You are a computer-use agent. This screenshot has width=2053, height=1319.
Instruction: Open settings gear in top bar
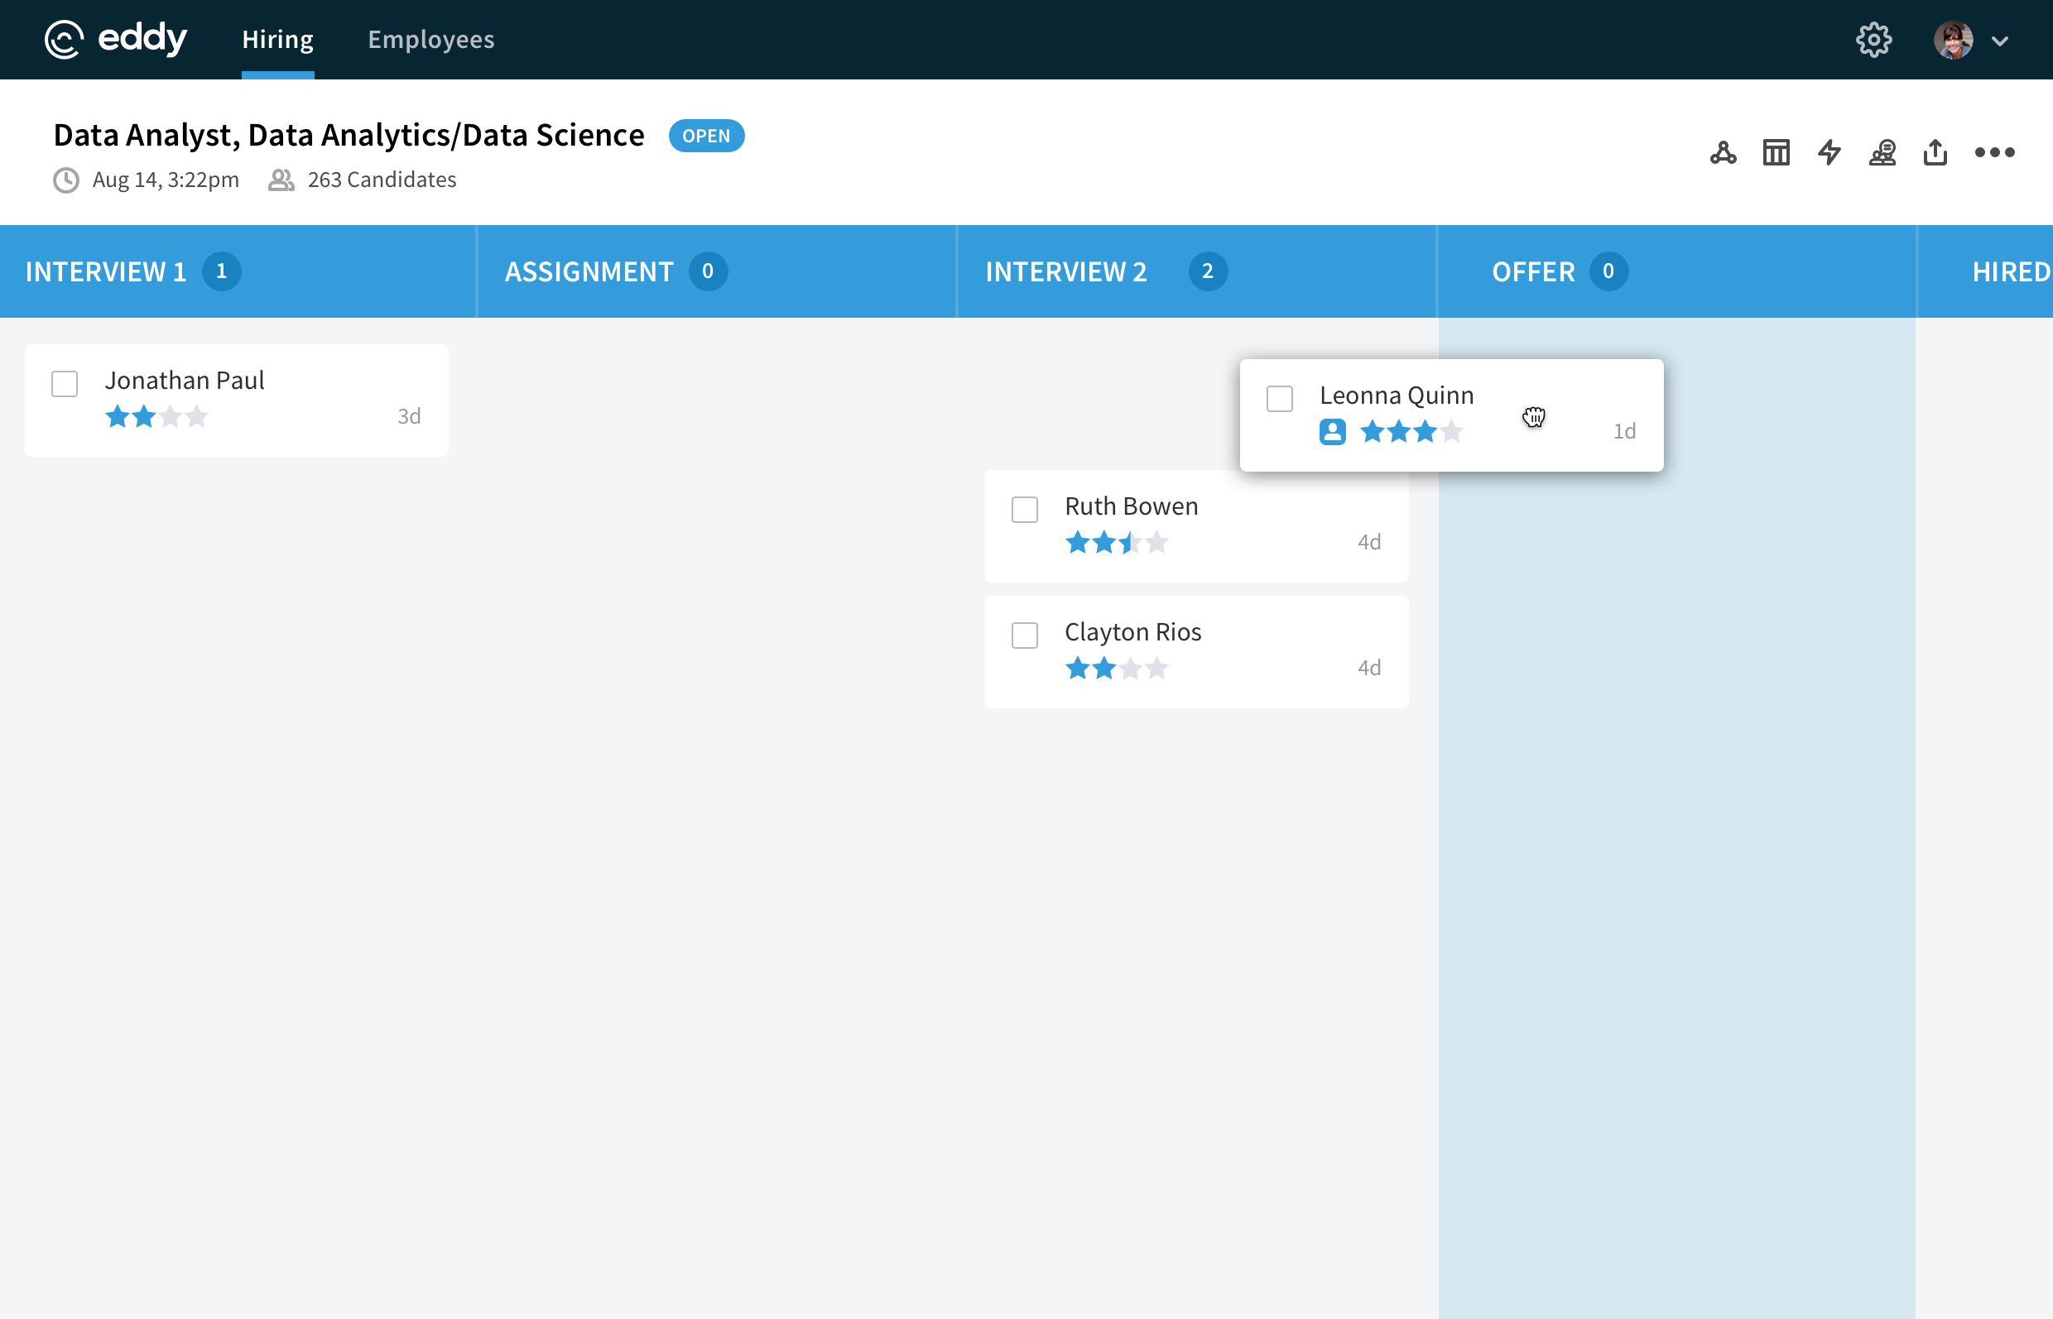[1874, 40]
